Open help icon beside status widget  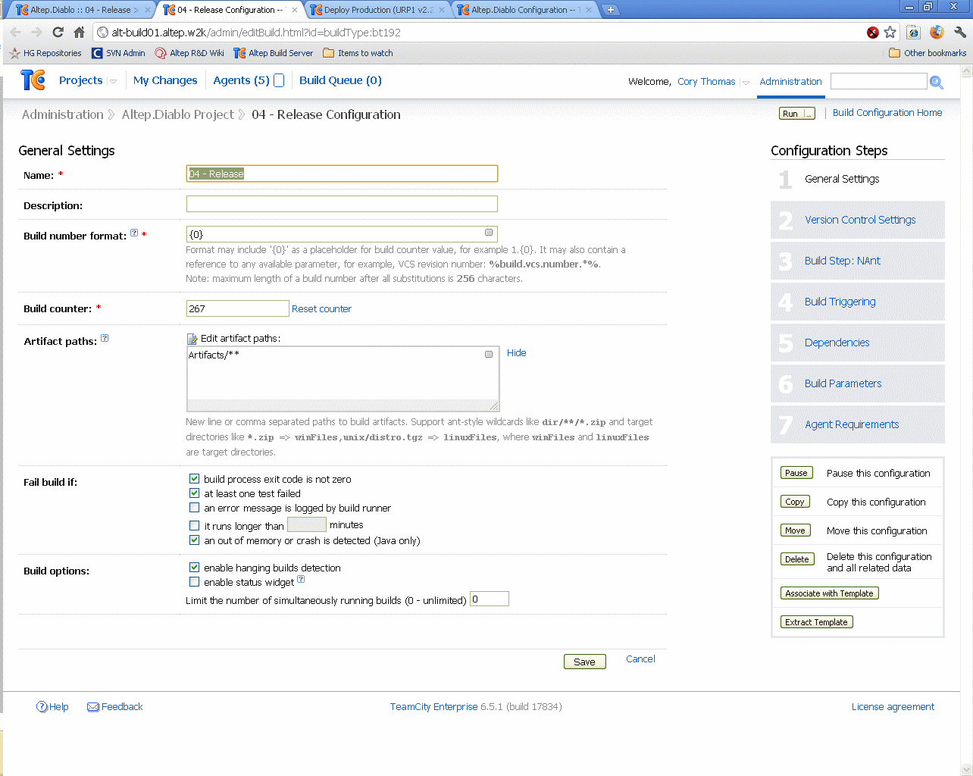point(301,580)
